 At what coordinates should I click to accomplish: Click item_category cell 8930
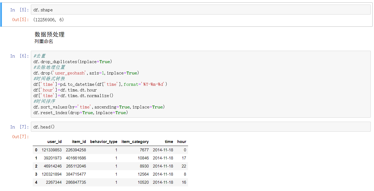tap(145, 166)
